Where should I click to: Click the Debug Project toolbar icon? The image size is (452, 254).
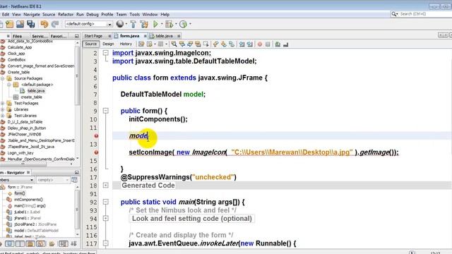coord(169,24)
